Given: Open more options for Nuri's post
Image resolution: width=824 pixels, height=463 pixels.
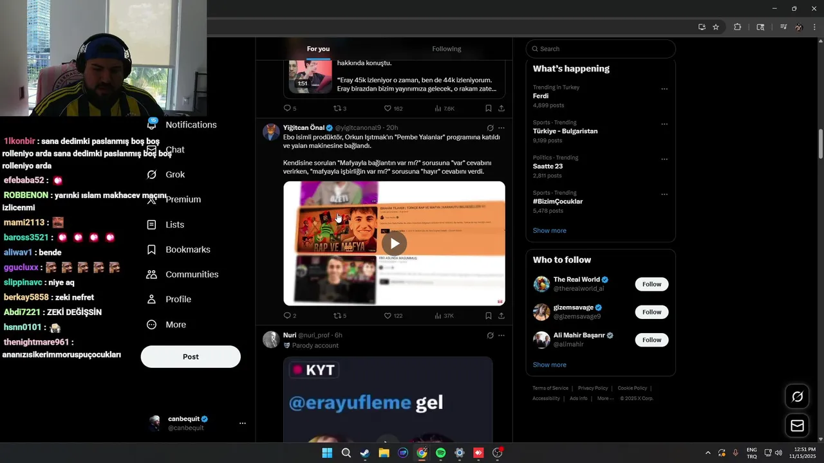Looking at the screenshot, I should [501, 335].
